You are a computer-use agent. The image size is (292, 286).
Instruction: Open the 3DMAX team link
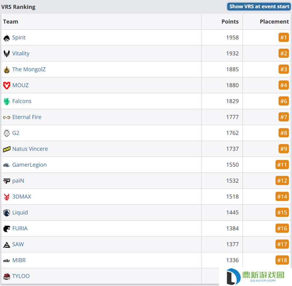tap(22, 196)
